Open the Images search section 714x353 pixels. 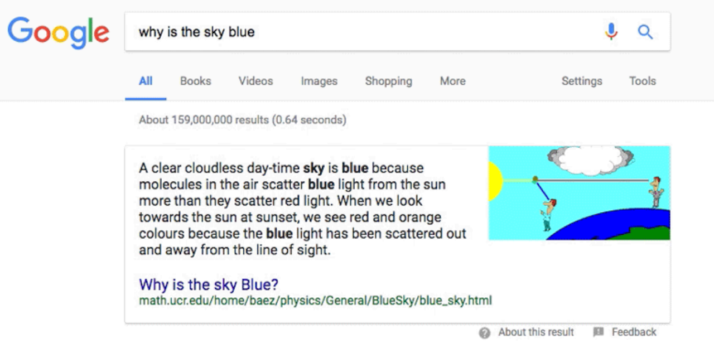(x=319, y=81)
